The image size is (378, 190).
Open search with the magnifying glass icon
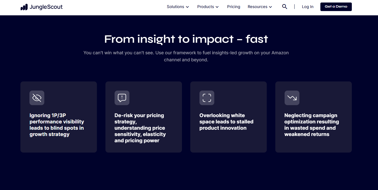coord(285,7)
